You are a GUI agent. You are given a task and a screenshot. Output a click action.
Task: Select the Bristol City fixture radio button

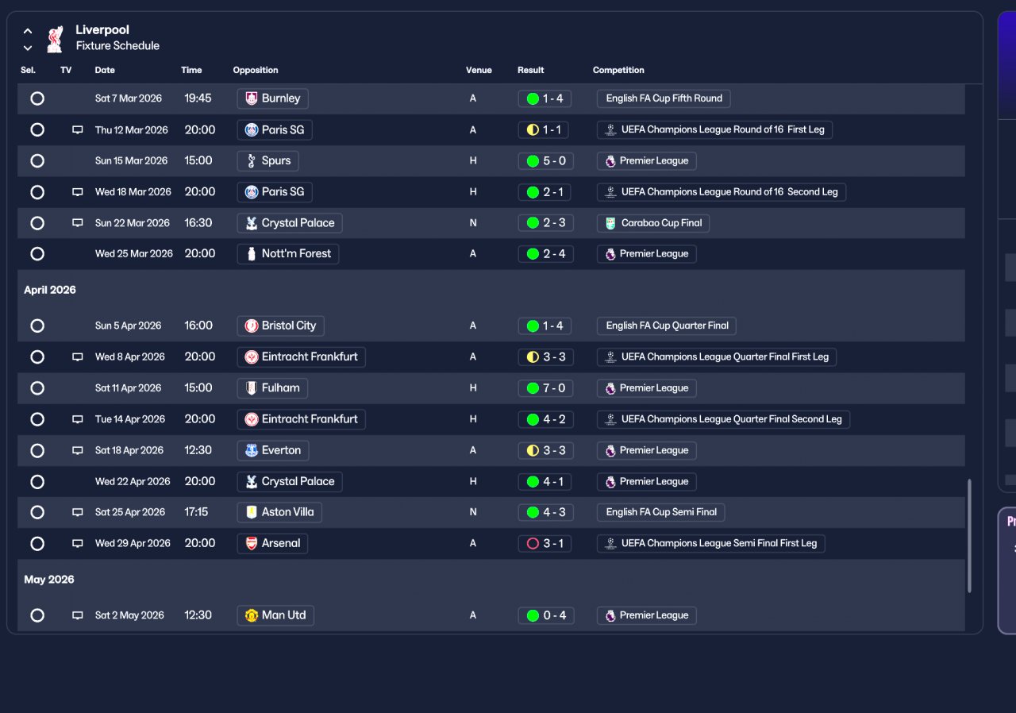click(37, 326)
